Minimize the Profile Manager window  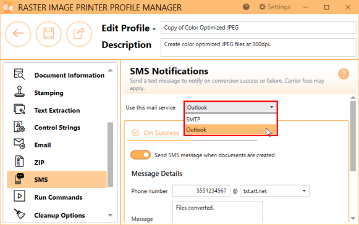tap(305, 7)
